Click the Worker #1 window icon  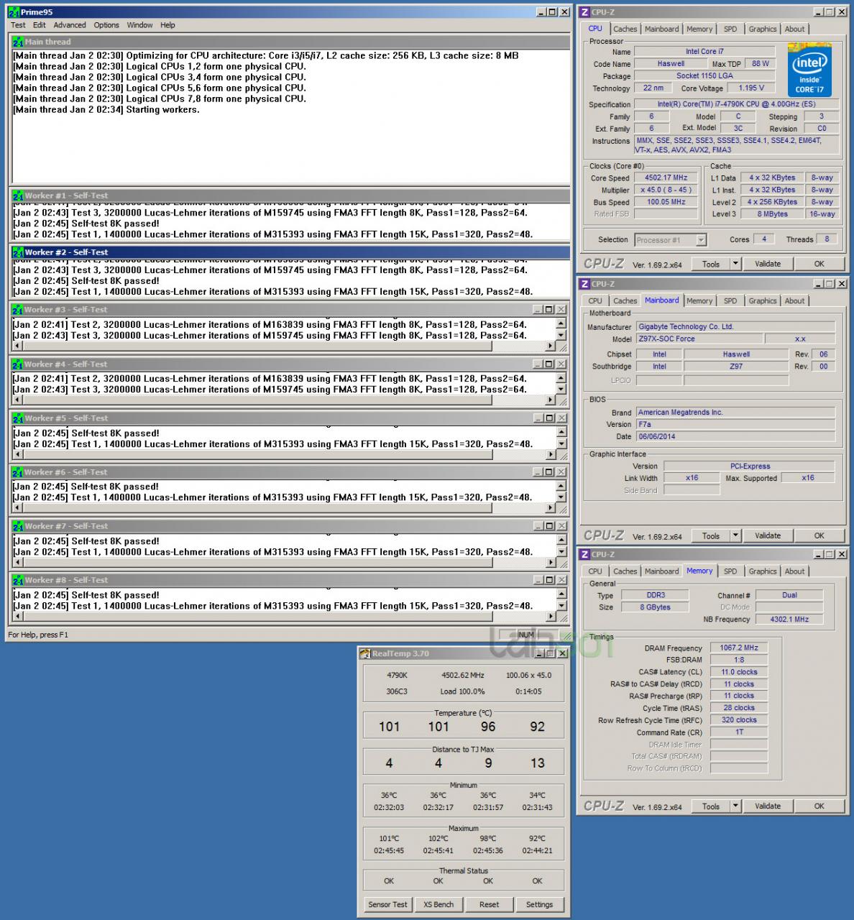coord(18,195)
